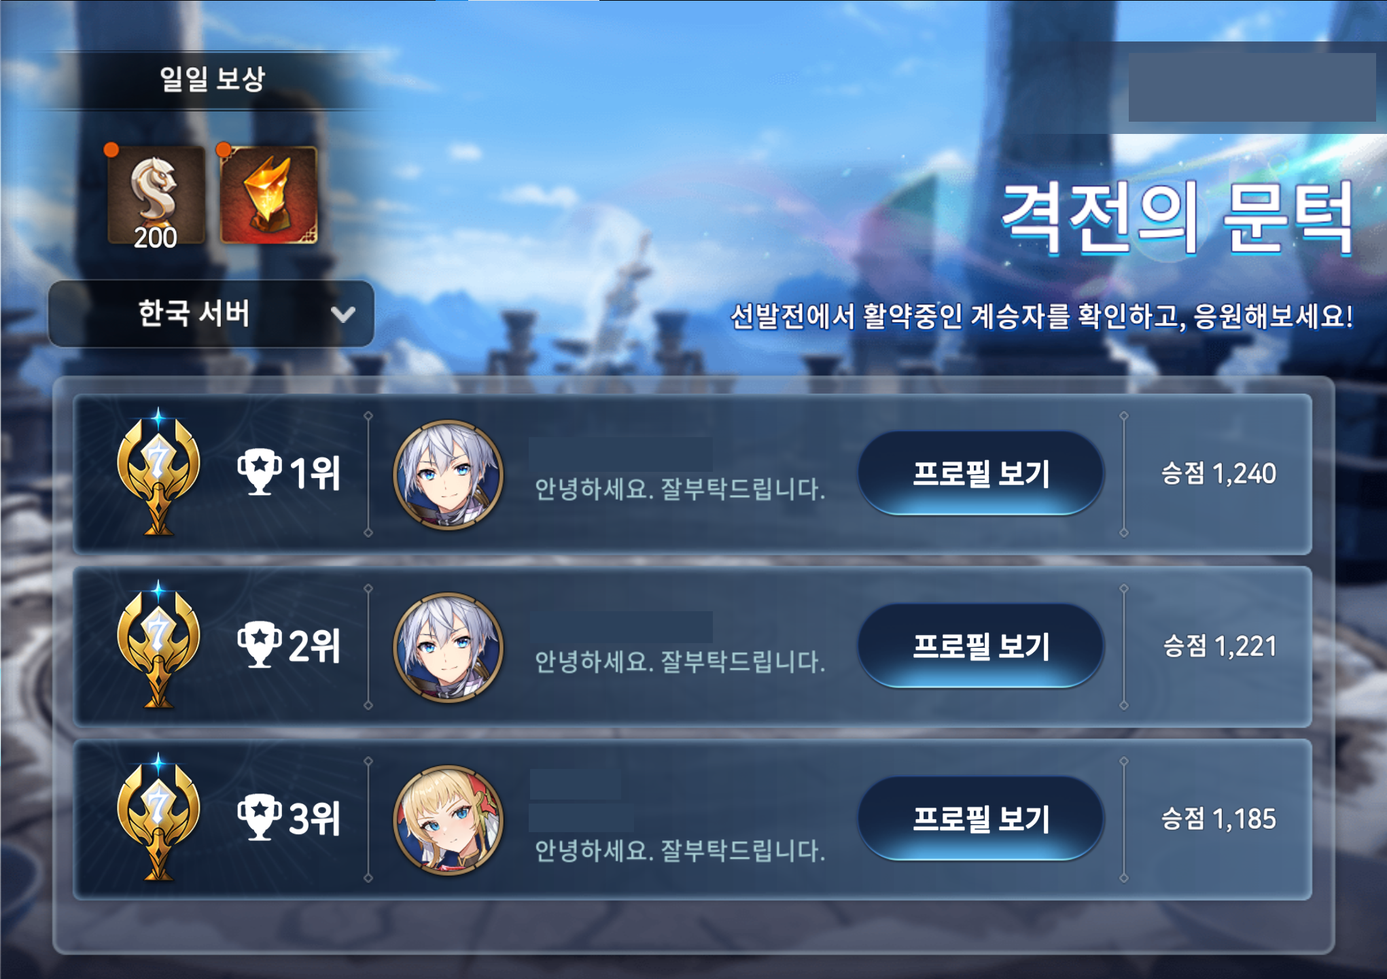Screen dimensions: 1387x979
Task: Select the 일일 보상 header tab
Action: pyautogui.click(x=212, y=79)
